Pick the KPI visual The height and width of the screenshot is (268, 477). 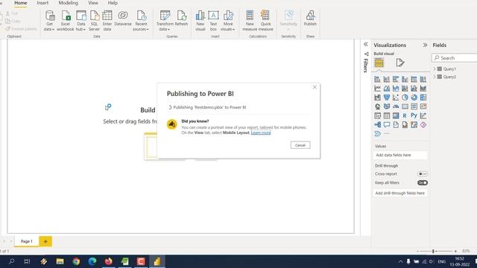(x=423, y=106)
